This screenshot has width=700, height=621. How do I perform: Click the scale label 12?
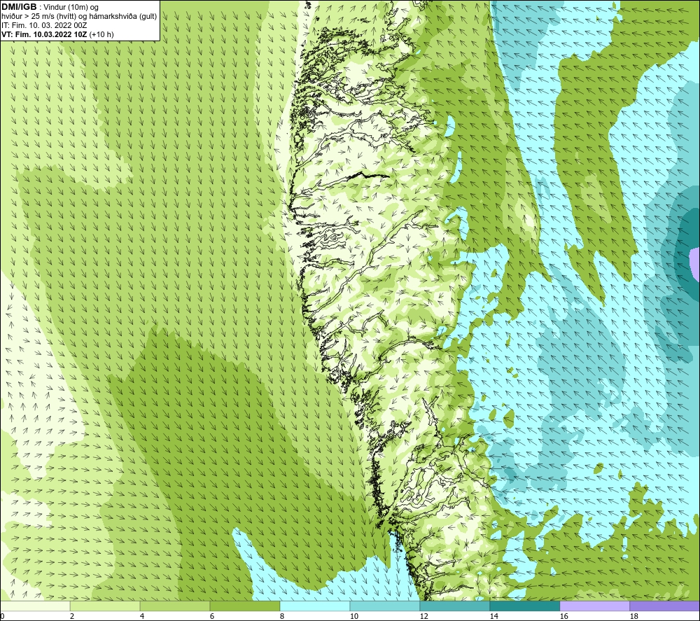(x=423, y=616)
